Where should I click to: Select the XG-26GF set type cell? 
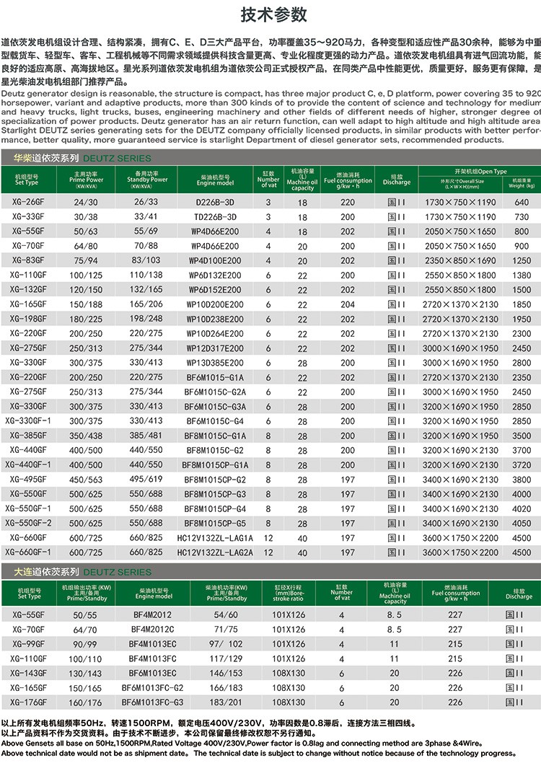tap(31, 203)
